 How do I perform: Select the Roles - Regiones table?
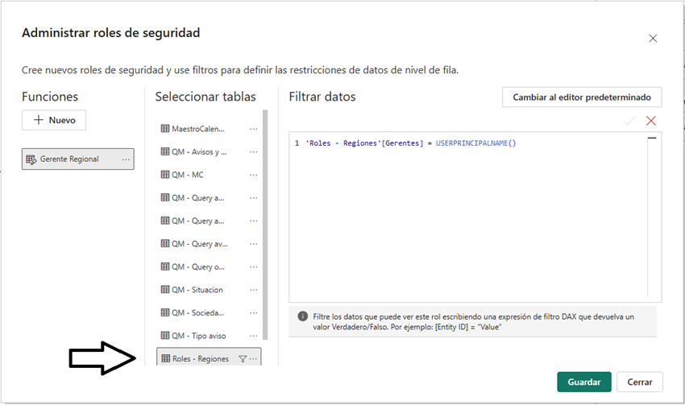[200, 359]
